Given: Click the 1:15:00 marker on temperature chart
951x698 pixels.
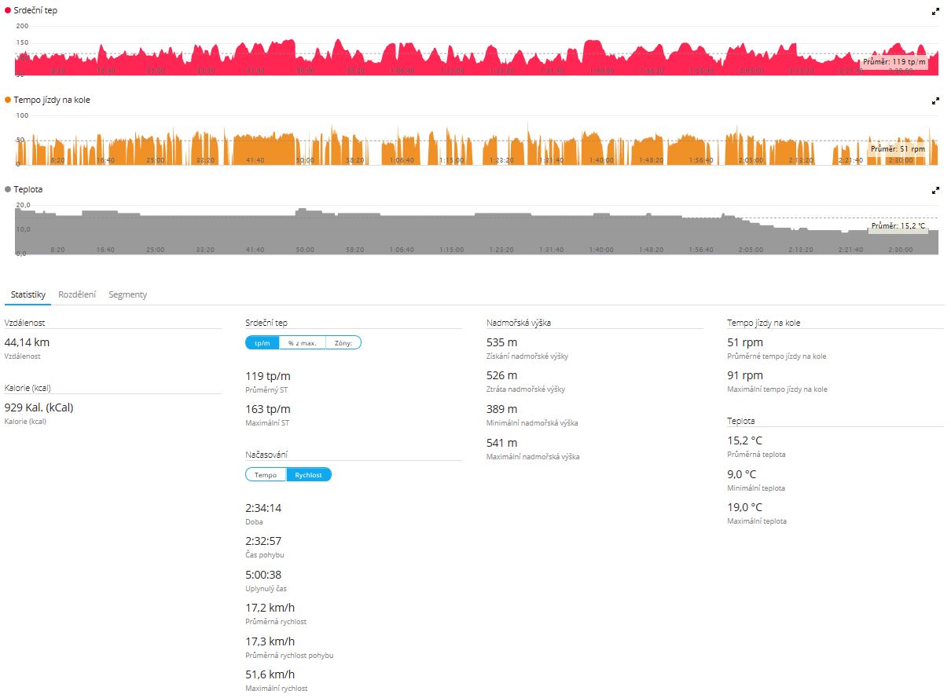Looking at the screenshot, I should pyautogui.click(x=451, y=250).
